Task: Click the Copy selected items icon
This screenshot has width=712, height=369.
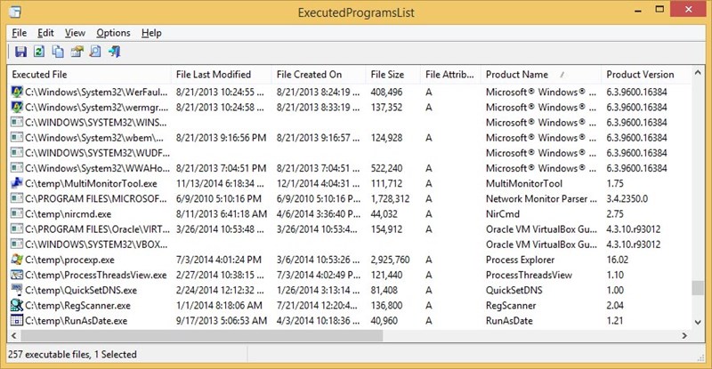Action: point(58,52)
